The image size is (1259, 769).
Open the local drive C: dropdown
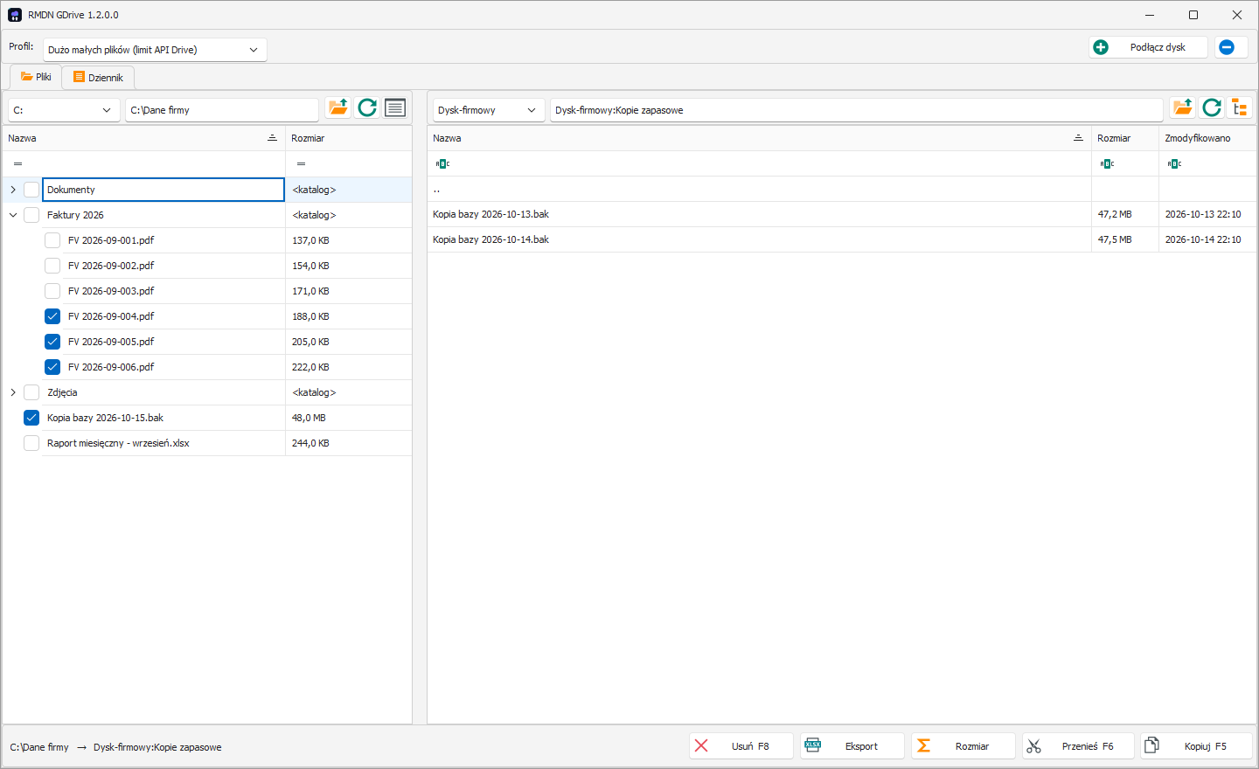(x=64, y=110)
